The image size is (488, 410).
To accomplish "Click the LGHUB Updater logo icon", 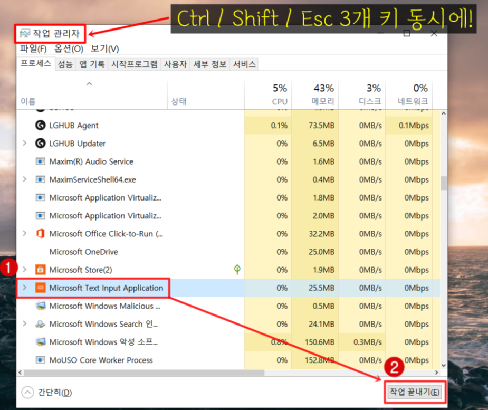I will [x=40, y=144].
